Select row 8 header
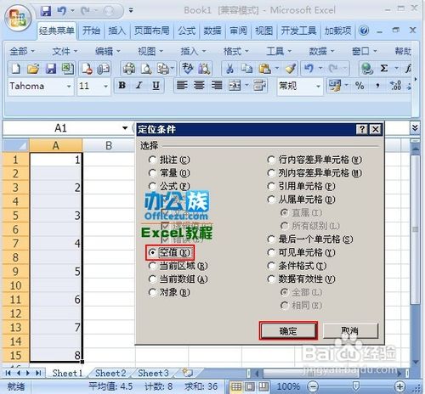The height and width of the screenshot is (394, 425). [x=15, y=257]
